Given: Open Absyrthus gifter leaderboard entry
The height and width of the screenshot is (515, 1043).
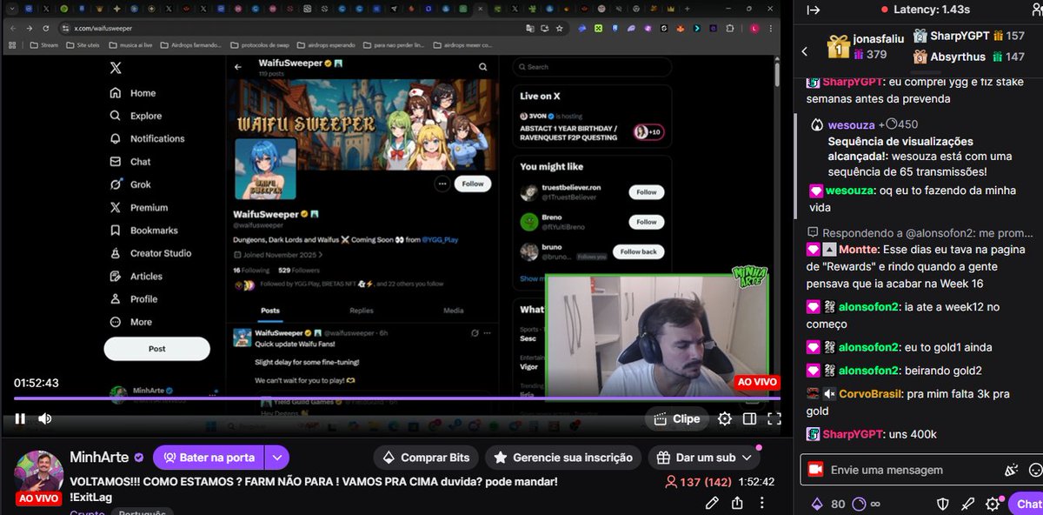Looking at the screenshot, I should pos(968,57).
